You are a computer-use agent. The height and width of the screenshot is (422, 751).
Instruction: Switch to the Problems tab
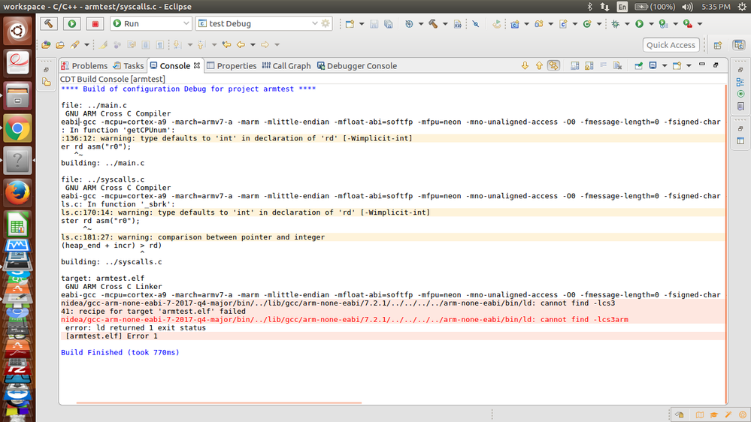click(x=84, y=65)
